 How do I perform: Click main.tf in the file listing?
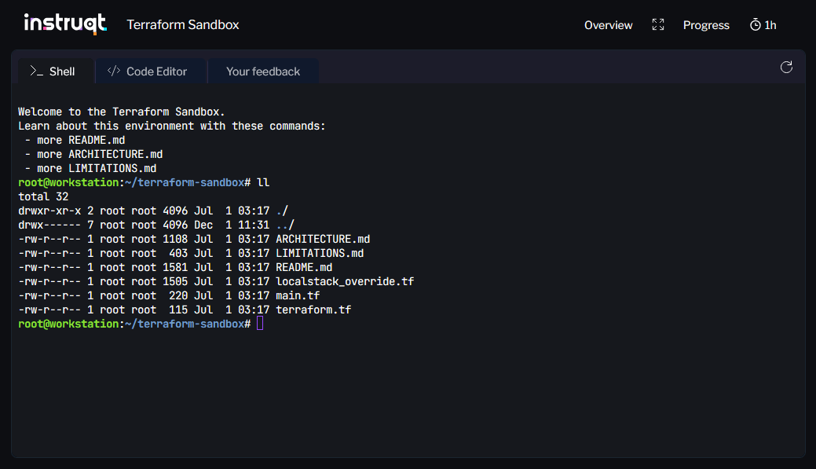pos(298,295)
